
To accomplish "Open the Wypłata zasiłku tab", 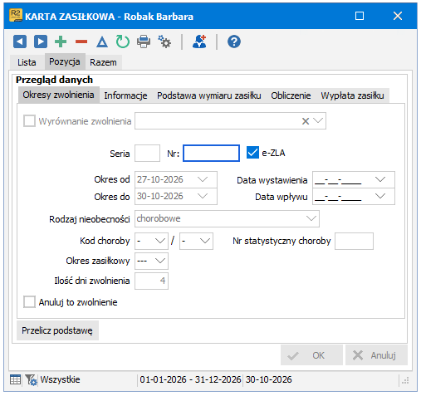I will point(352,95).
